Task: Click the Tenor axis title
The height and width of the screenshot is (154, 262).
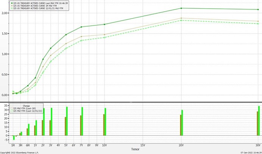Action: [136, 149]
